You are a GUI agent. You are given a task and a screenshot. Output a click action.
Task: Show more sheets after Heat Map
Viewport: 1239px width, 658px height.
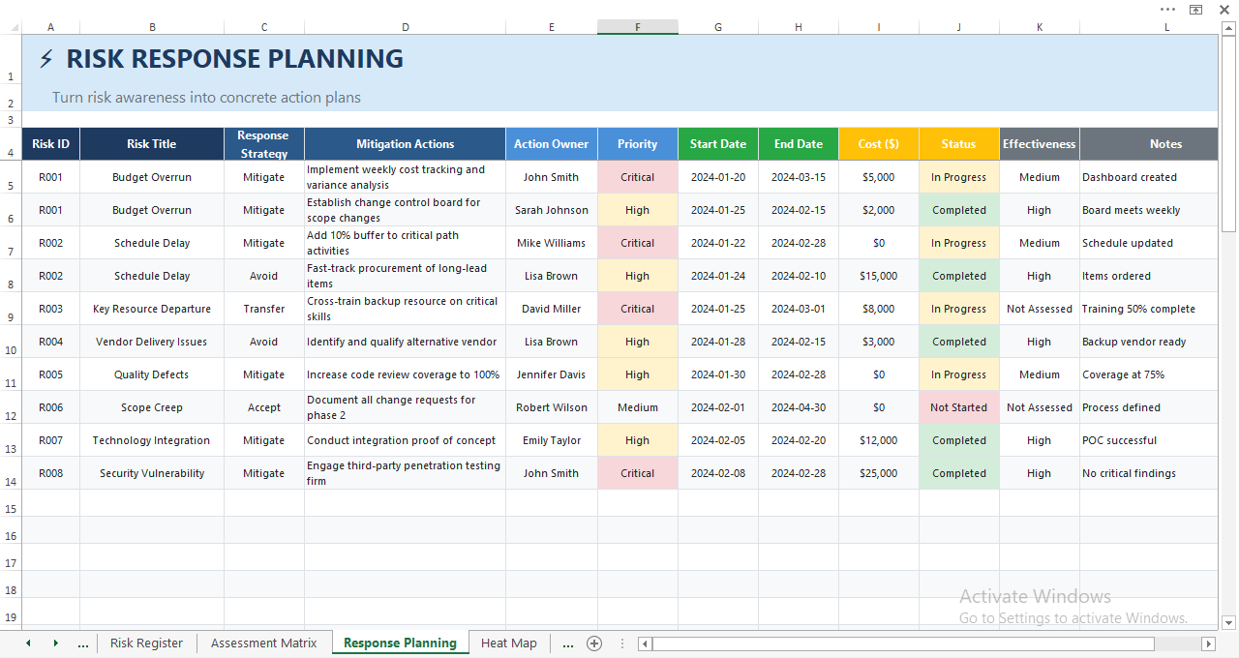[567, 643]
